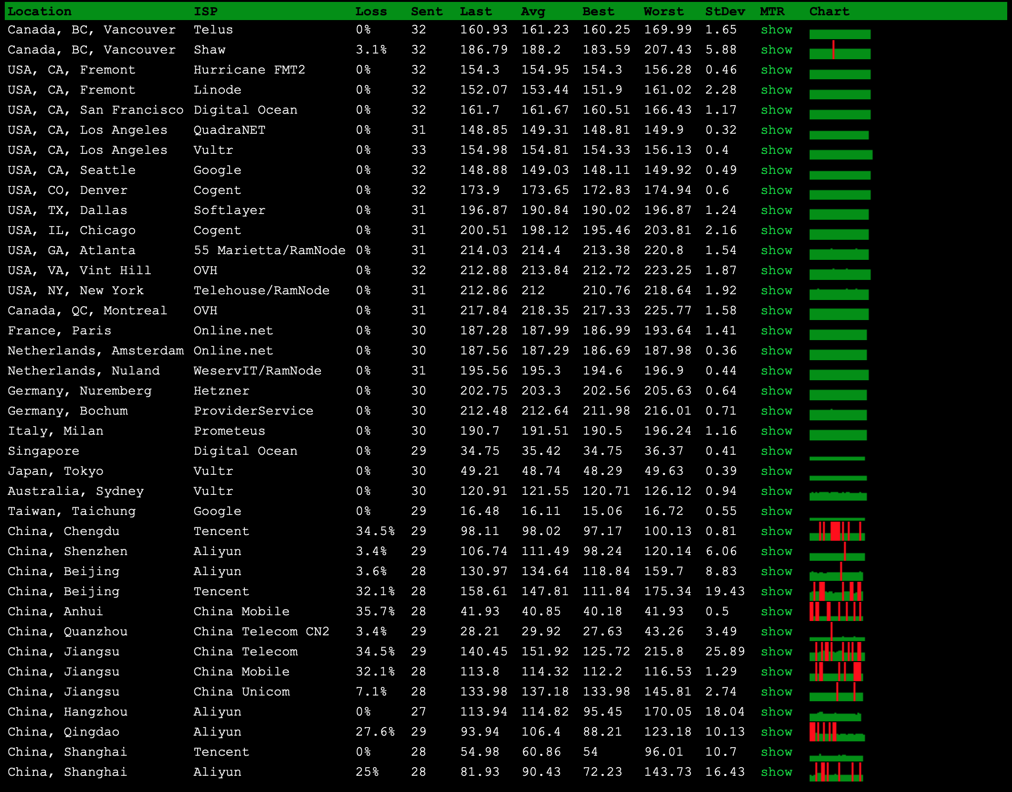Show MTR for China Telecom CN2 Quanzhou
Screen dimensions: 1012x792
click(x=776, y=631)
